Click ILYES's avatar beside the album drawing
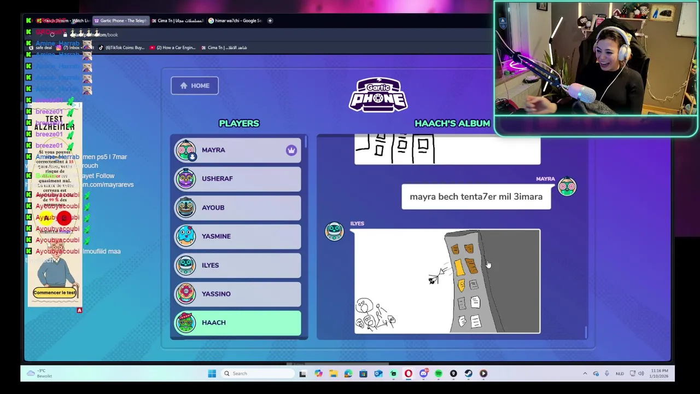The height and width of the screenshot is (394, 700). coord(334,231)
